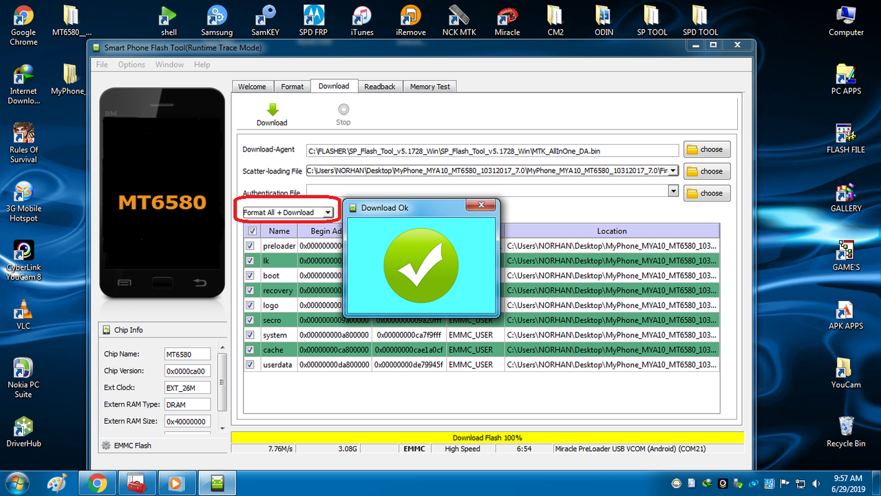Expand the Scatter-loading File dropdown arrow

tap(673, 170)
